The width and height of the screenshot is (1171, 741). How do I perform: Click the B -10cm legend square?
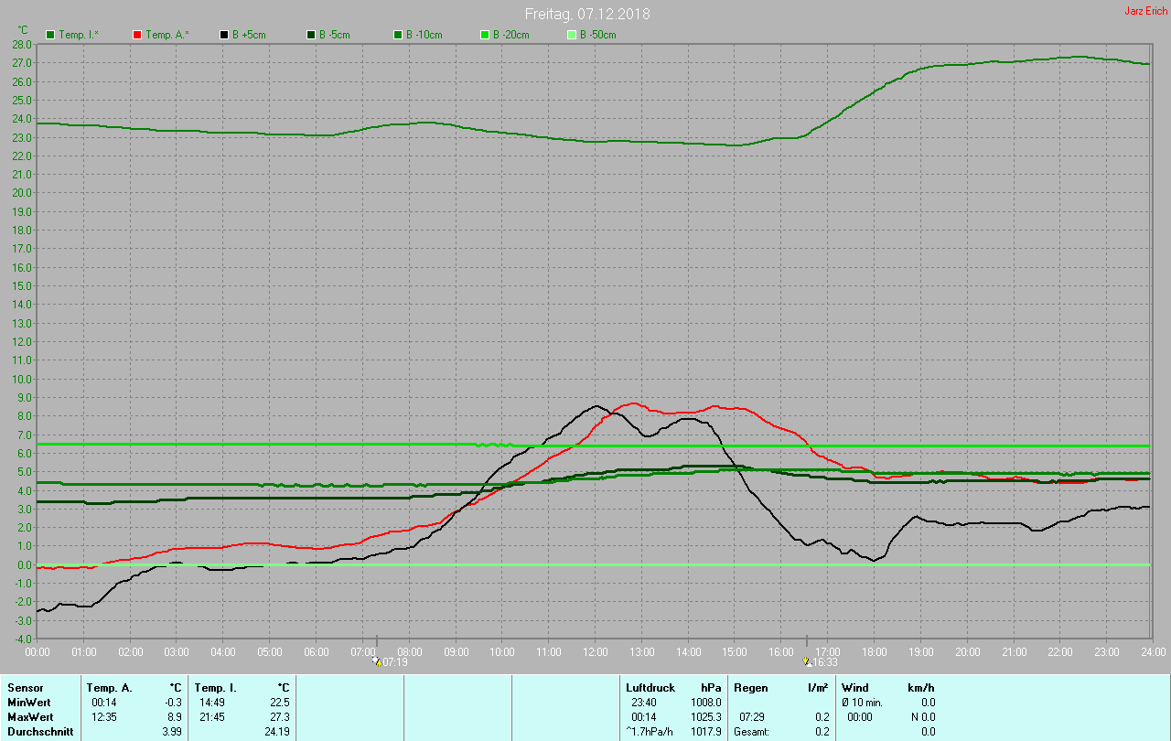click(x=398, y=35)
